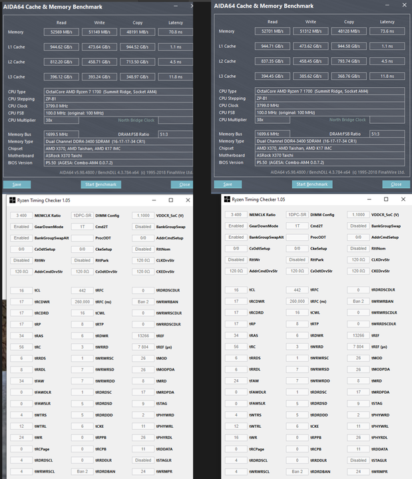Click Save button in right AIDA64 window
The height and width of the screenshot is (479, 412).
[x=228, y=184]
